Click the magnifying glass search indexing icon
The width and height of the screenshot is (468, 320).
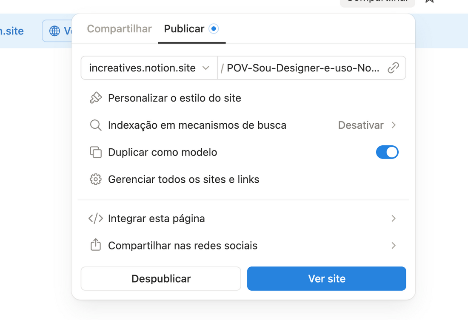click(96, 125)
